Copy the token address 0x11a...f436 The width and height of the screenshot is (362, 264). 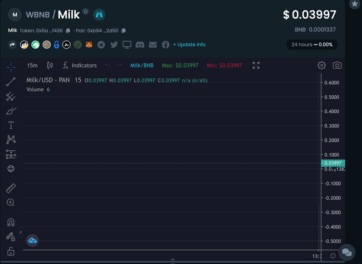68,30
